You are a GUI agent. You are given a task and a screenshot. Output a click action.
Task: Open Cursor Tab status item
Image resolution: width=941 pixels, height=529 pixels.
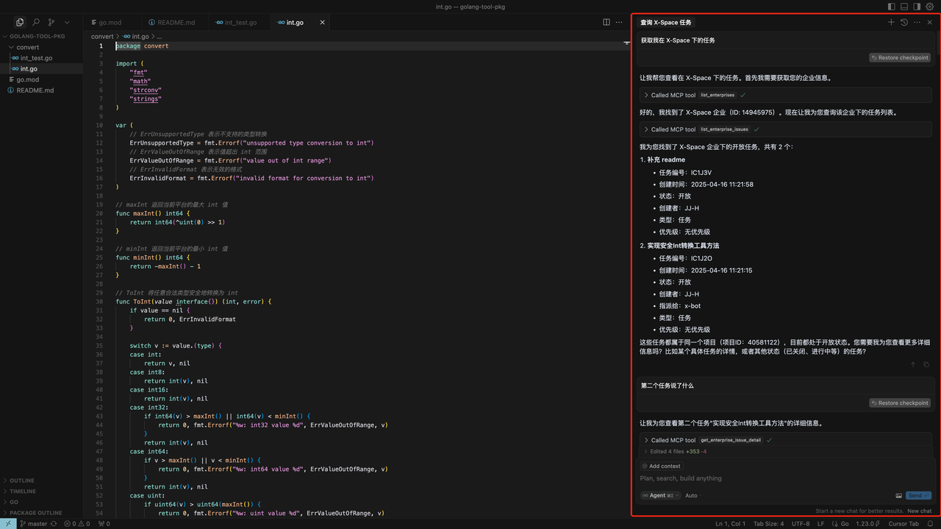[x=904, y=524]
